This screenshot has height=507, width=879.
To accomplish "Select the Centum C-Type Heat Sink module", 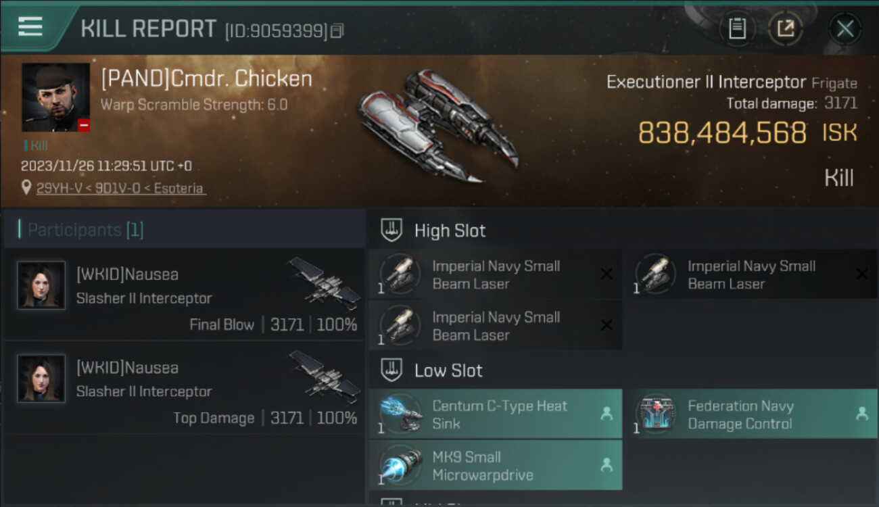I will pos(496,414).
